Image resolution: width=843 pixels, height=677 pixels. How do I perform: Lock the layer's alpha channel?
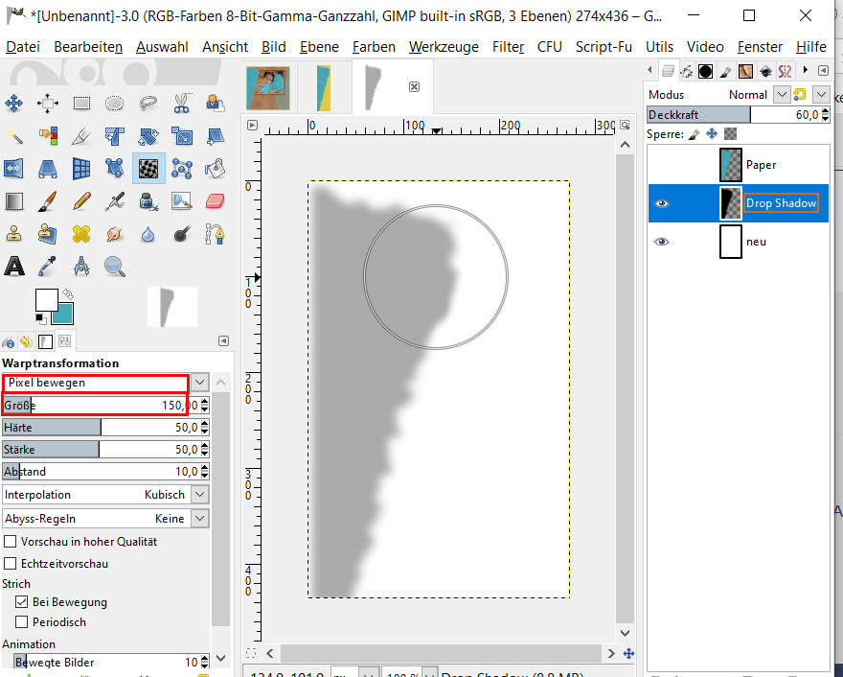click(x=731, y=134)
